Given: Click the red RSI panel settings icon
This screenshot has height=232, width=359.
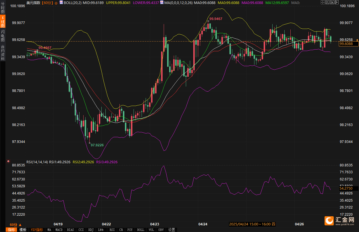Looking at the screenshot, I should (x=8, y=162).
